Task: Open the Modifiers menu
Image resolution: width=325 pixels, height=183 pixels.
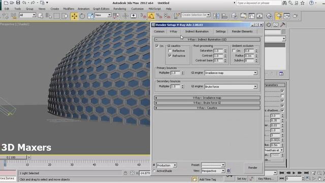Action: (x=69, y=9)
